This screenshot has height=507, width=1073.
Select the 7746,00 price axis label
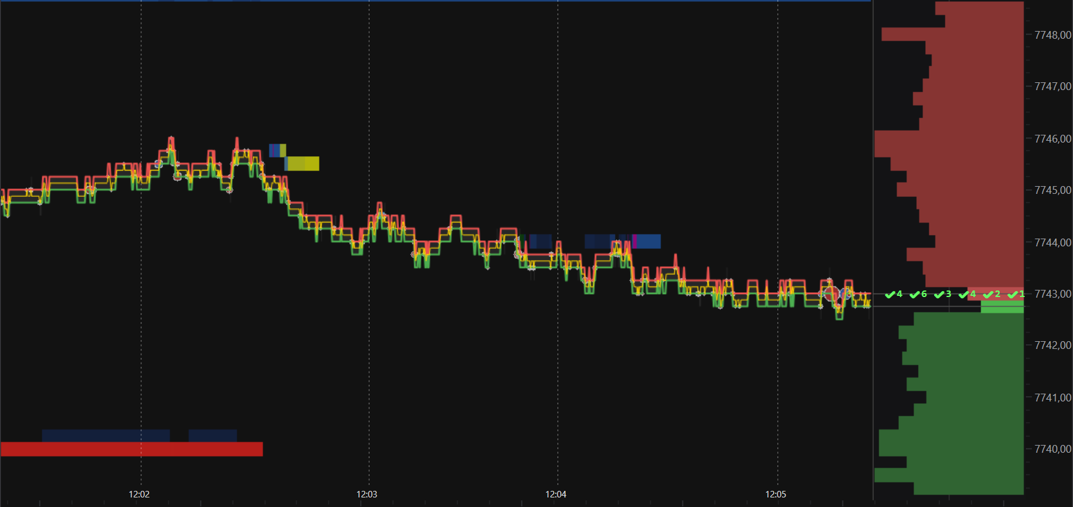1053,139
